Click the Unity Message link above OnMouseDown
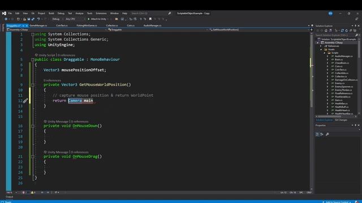The image size is (362, 203). (58, 121)
